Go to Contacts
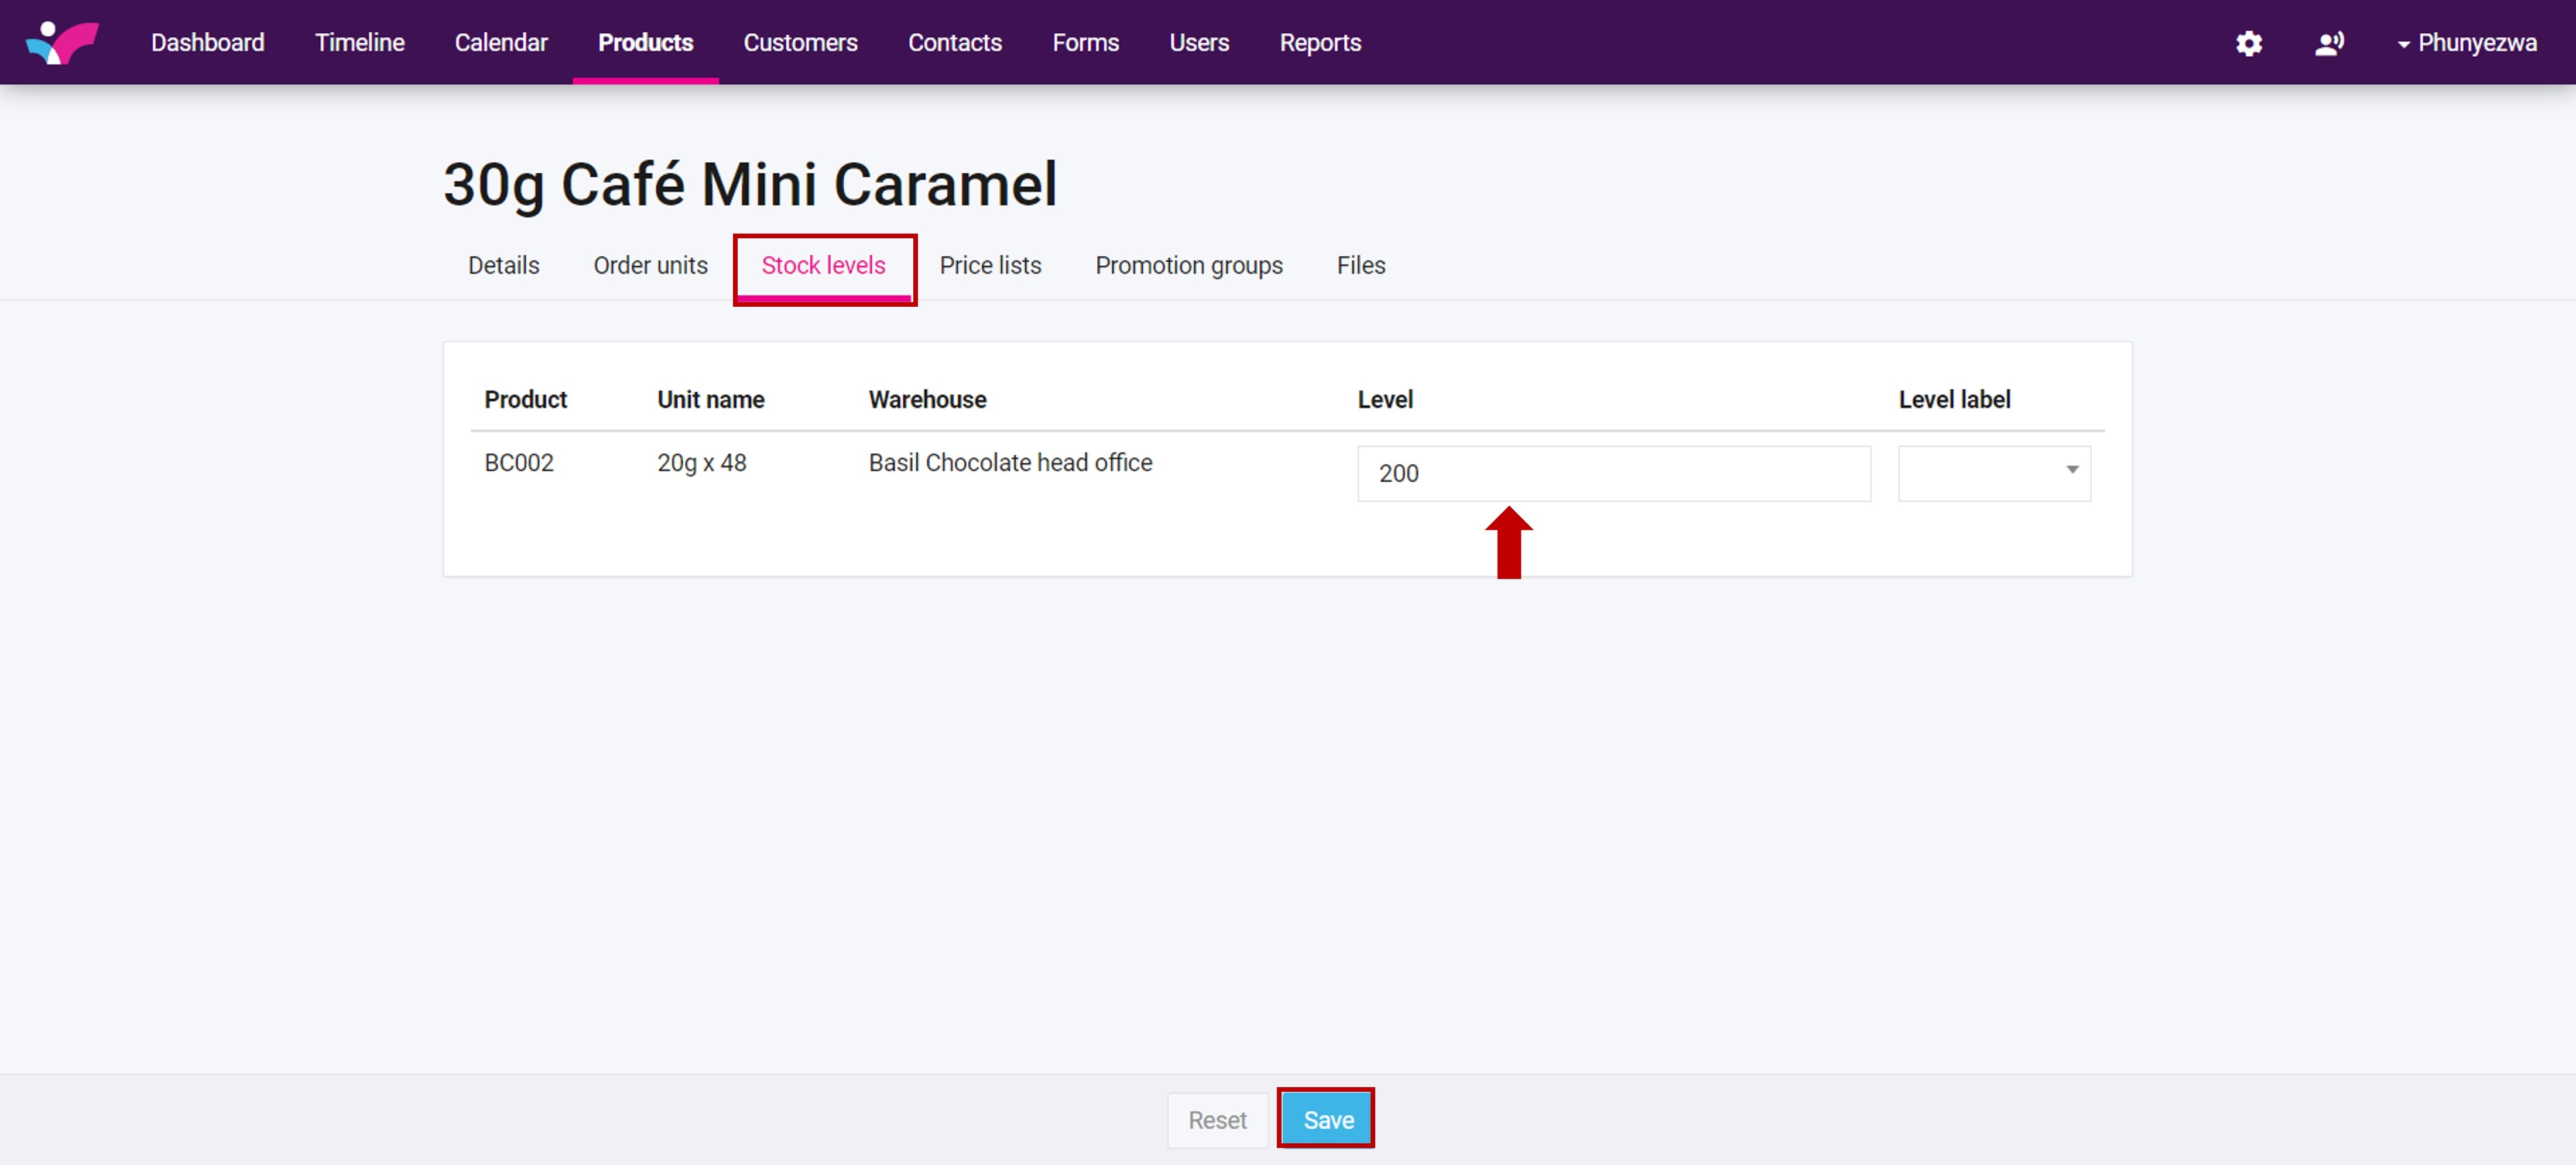Viewport: 2576px width, 1165px height. click(954, 43)
